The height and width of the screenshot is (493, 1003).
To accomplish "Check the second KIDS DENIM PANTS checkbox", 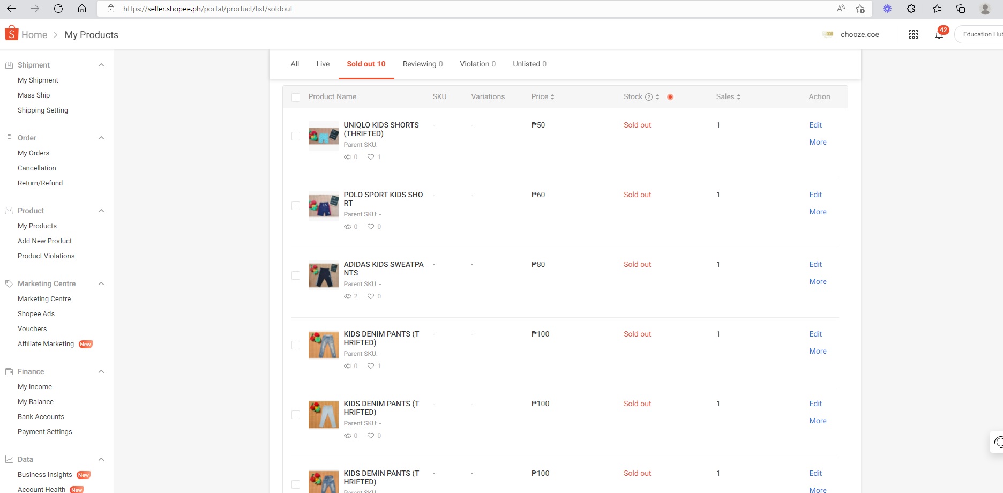I will pos(296,415).
